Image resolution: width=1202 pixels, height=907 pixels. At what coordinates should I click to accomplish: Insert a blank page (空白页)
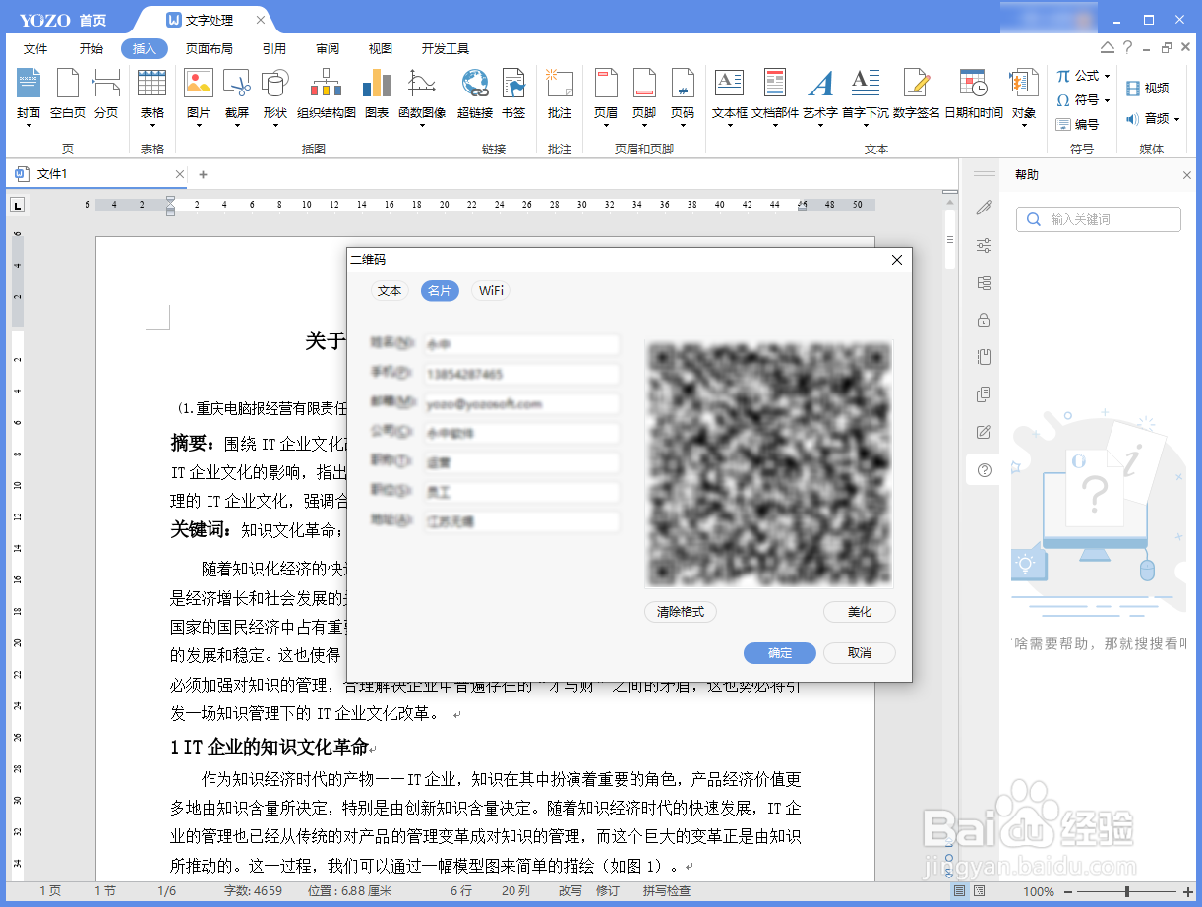[68, 95]
